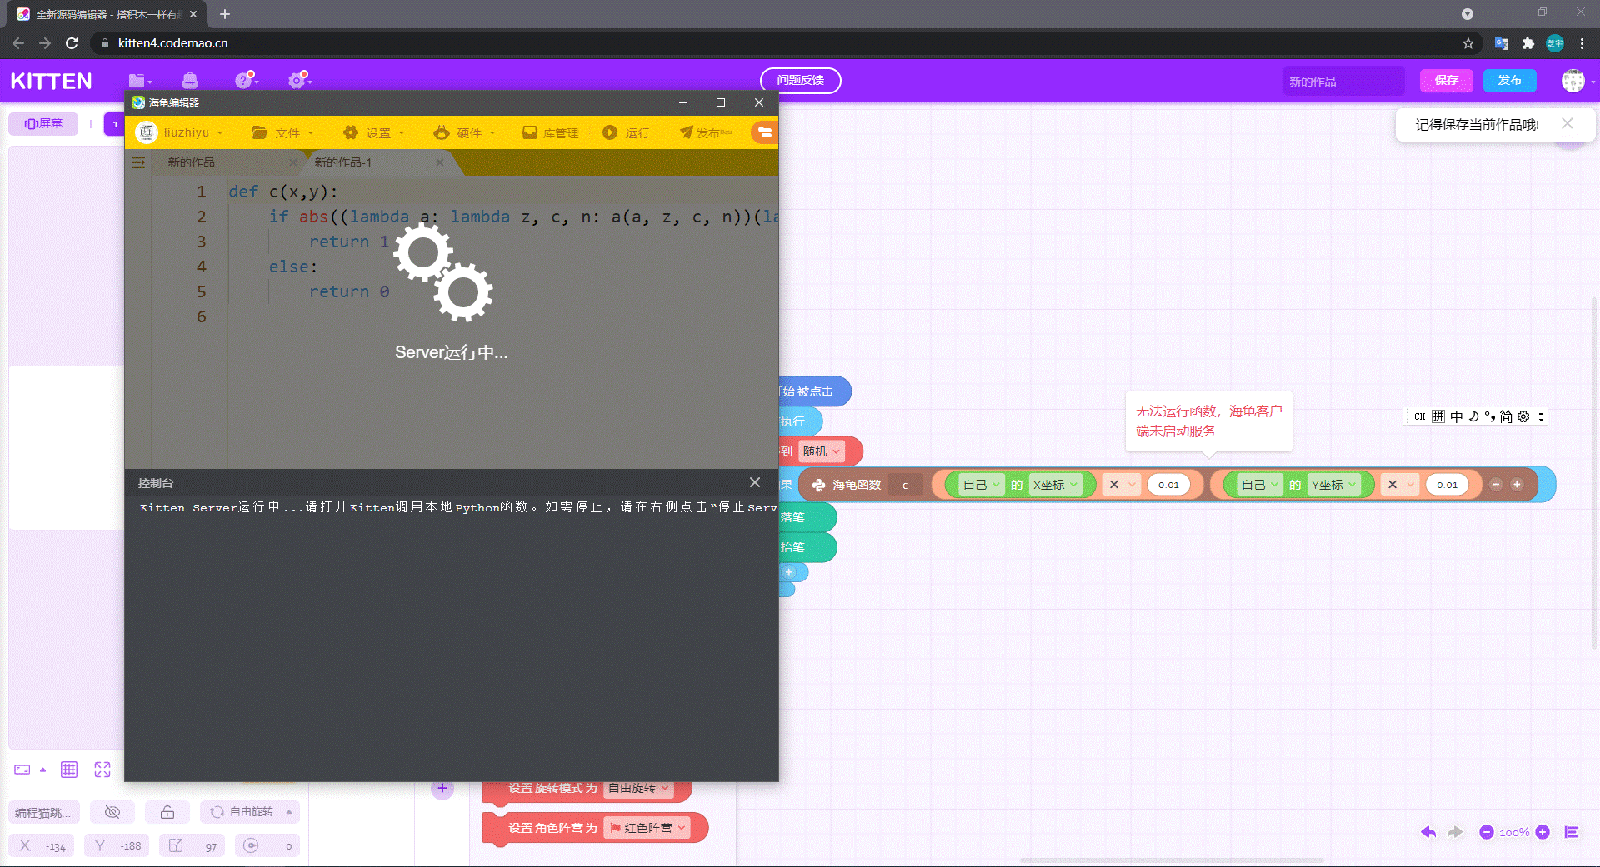Click the 发布 publish item in turtle editor
The image size is (1600, 867).
click(x=705, y=132)
